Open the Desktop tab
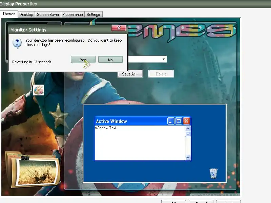Screen dimensions: 271x203 (x=26, y=15)
